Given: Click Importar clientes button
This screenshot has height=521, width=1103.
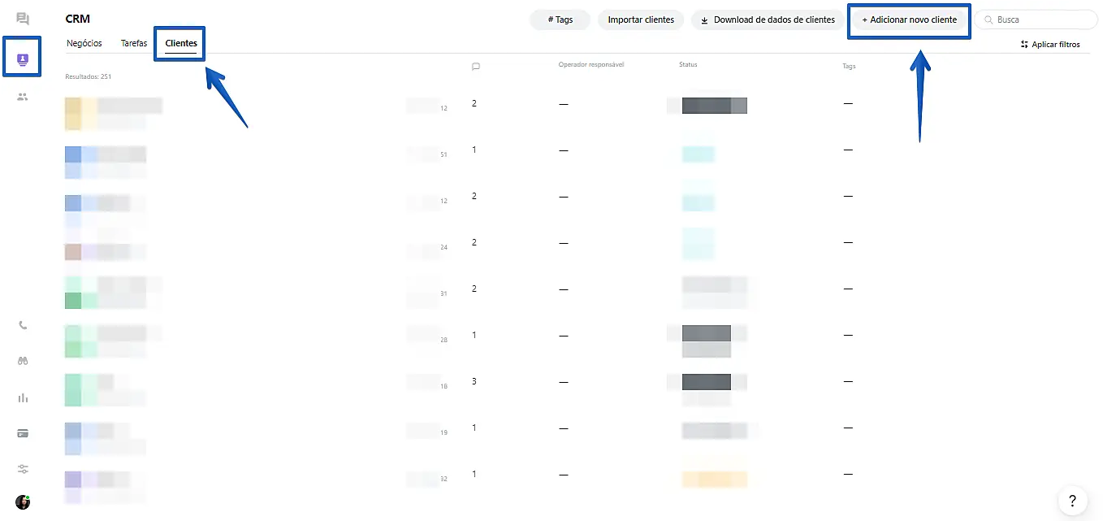Looking at the screenshot, I should click(x=641, y=20).
